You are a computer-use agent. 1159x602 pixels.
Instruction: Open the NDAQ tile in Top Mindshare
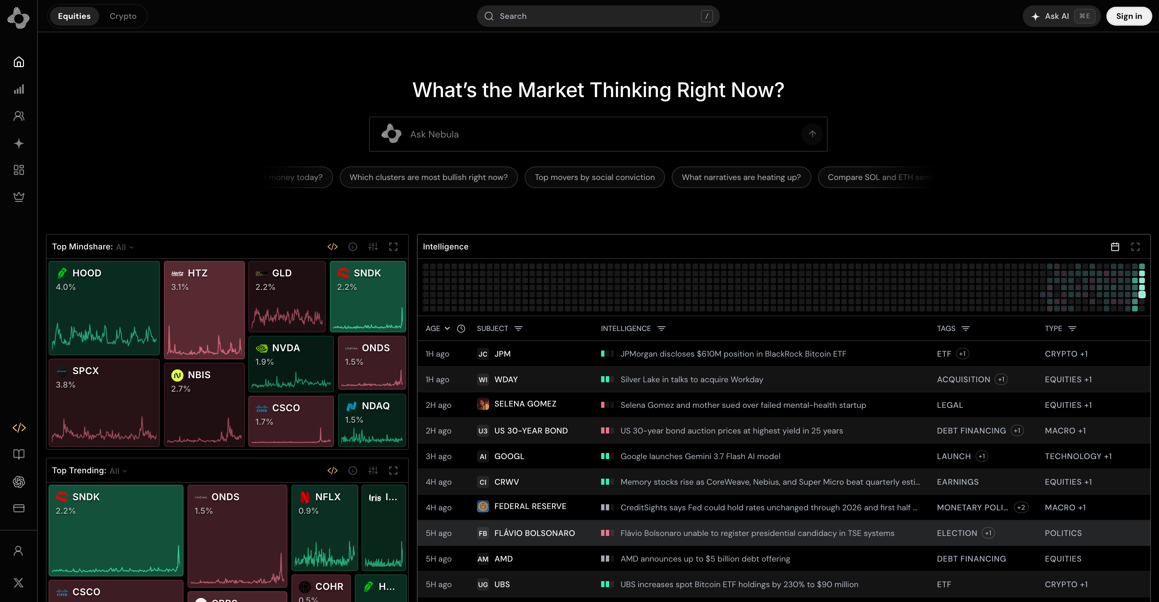(x=372, y=420)
